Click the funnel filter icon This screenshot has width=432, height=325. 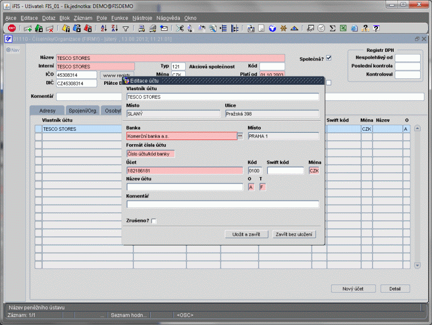[x=126, y=29]
